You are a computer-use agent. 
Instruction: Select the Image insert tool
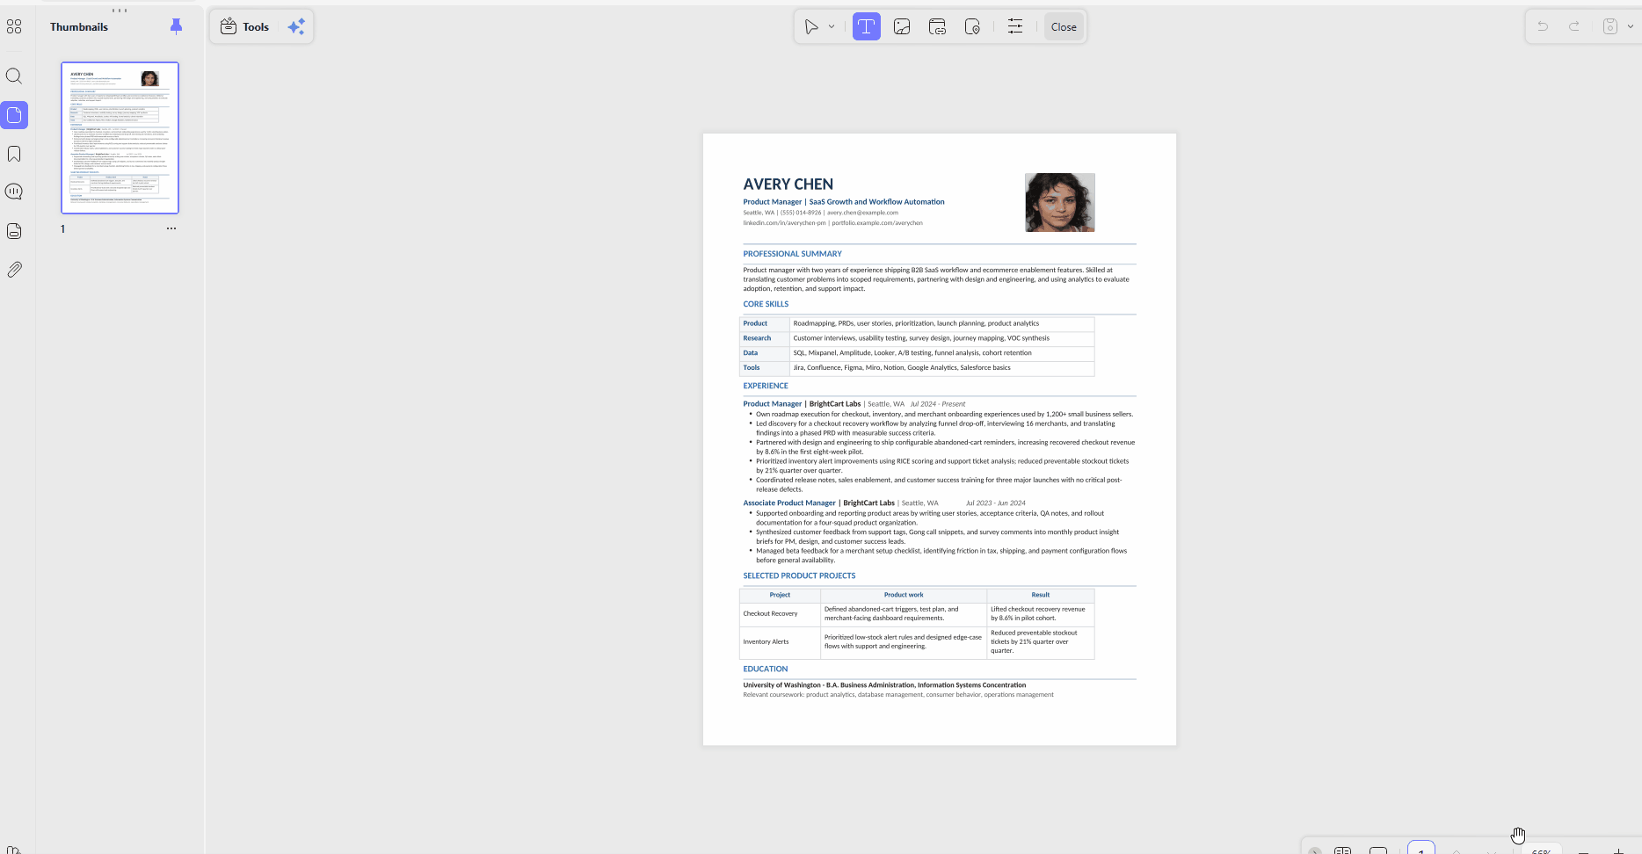(x=902, y=27)
